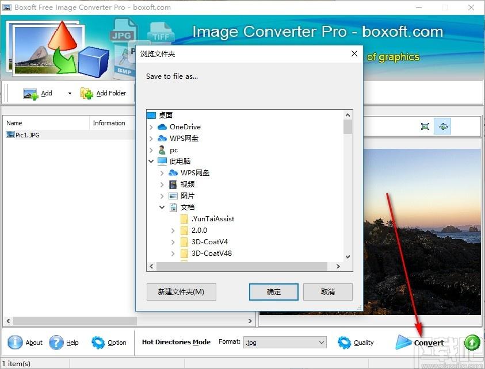Open About via its label
Image resolution: width=485 pixels, height=369 pixels.
pyautogui.click(x=34, y=343)
